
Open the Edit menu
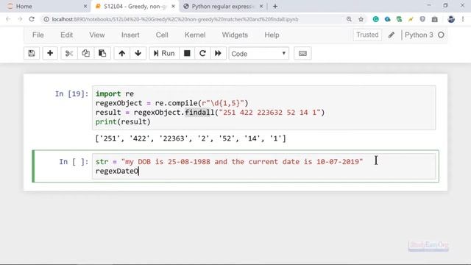(67, 35)
